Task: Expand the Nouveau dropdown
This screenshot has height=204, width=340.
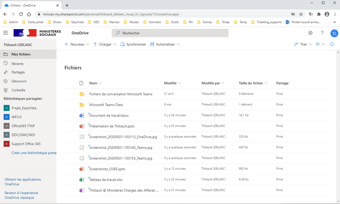Action: click(77, 44)
